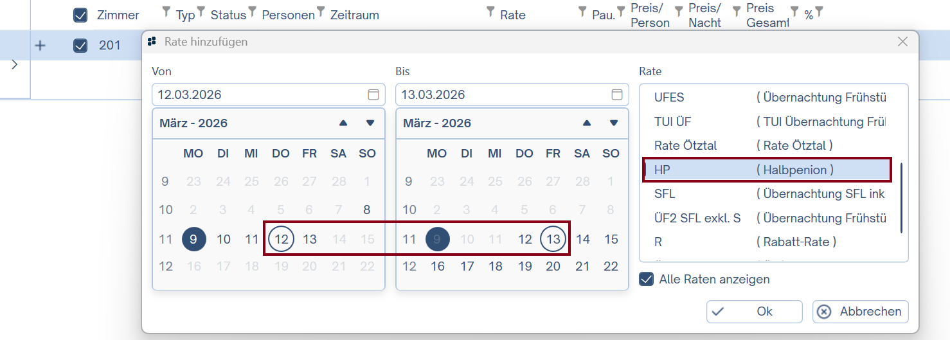Click the filter icon next to Zimmer column
Viewport: 950px width, 340px height.
[166, 12]
